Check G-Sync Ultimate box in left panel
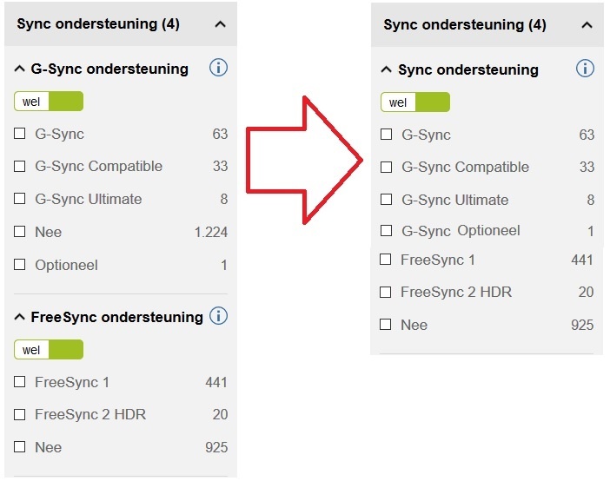Viewport: 610px width, 481px height. pyautogui.click(x=19, y=199)
